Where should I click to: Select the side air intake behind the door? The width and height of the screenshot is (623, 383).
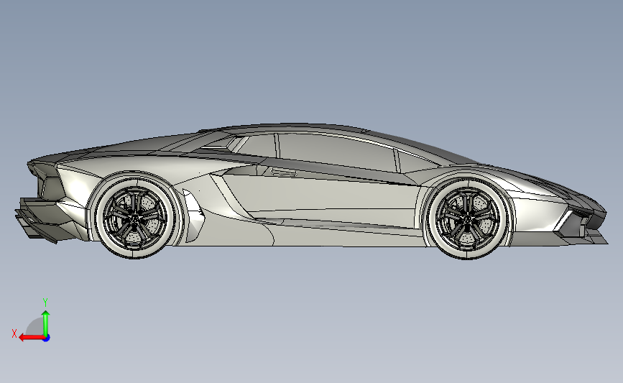coord(193,216)
